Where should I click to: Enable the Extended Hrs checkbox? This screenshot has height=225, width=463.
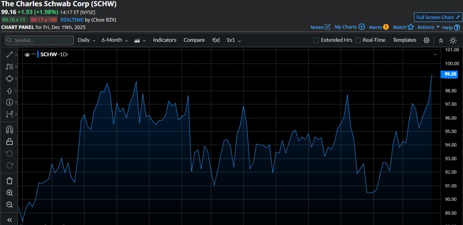(x=316, y=41)
